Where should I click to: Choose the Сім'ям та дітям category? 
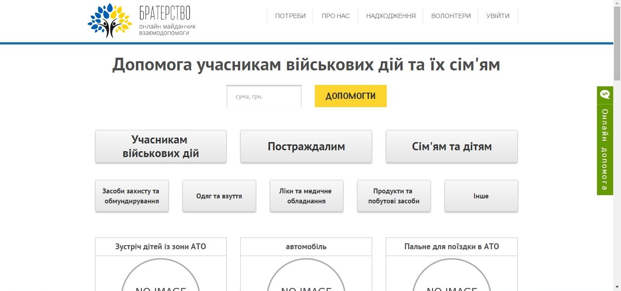[451, 146]
